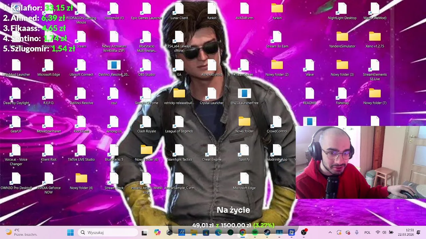Select the League of Legends shortcut
426x239 pixels.
click(179, 125)
